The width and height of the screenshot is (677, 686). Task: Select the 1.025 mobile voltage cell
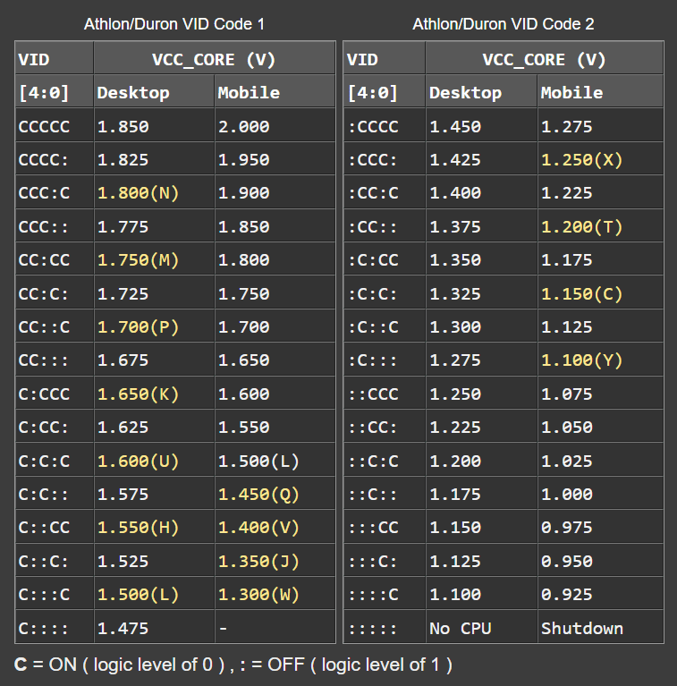coord(600,462)
